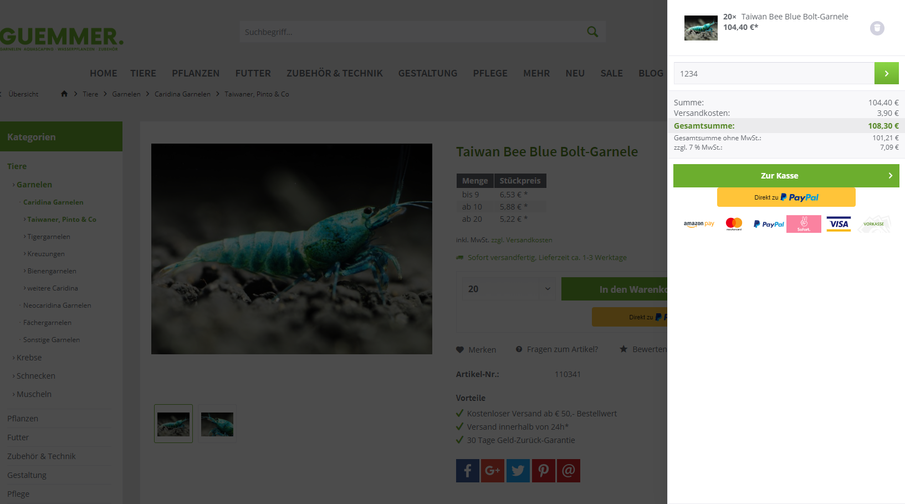Open the NEU menu item
The image size is (905, 504).
[575, 73]
